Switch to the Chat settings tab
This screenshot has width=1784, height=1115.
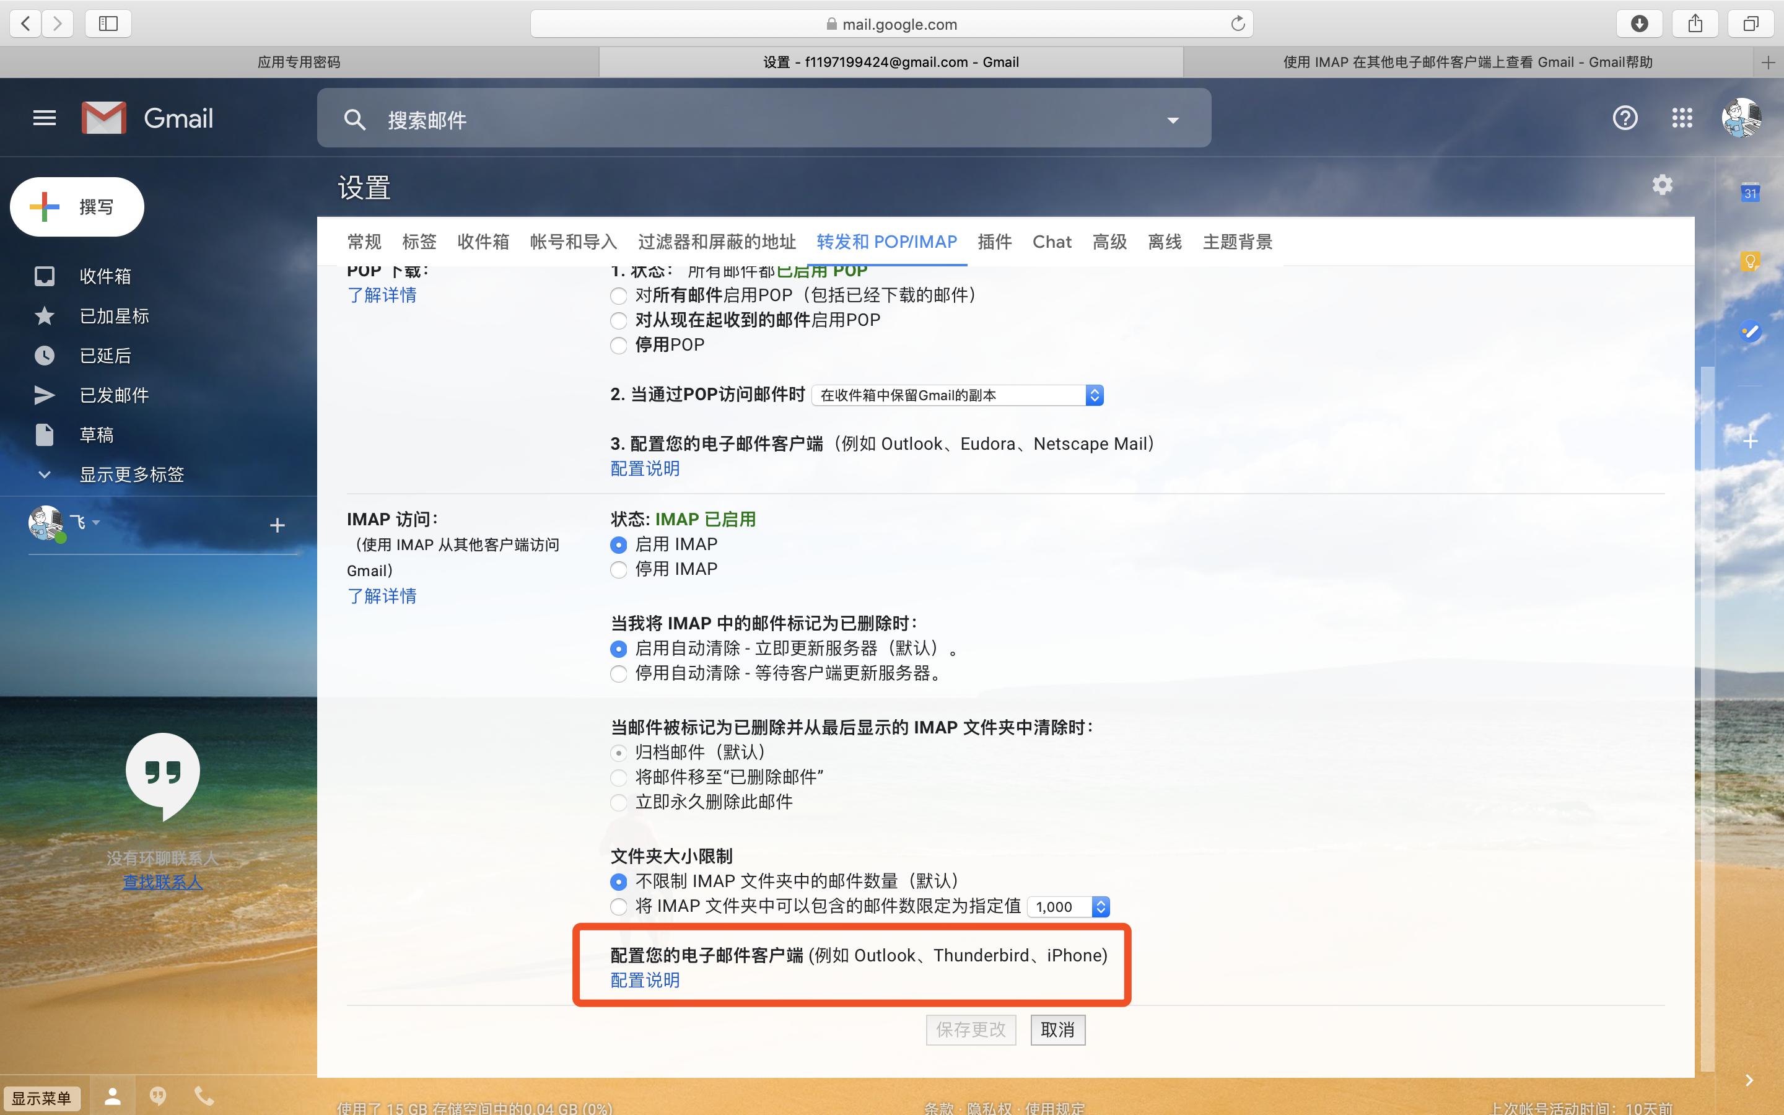[x=1052, y=241]
